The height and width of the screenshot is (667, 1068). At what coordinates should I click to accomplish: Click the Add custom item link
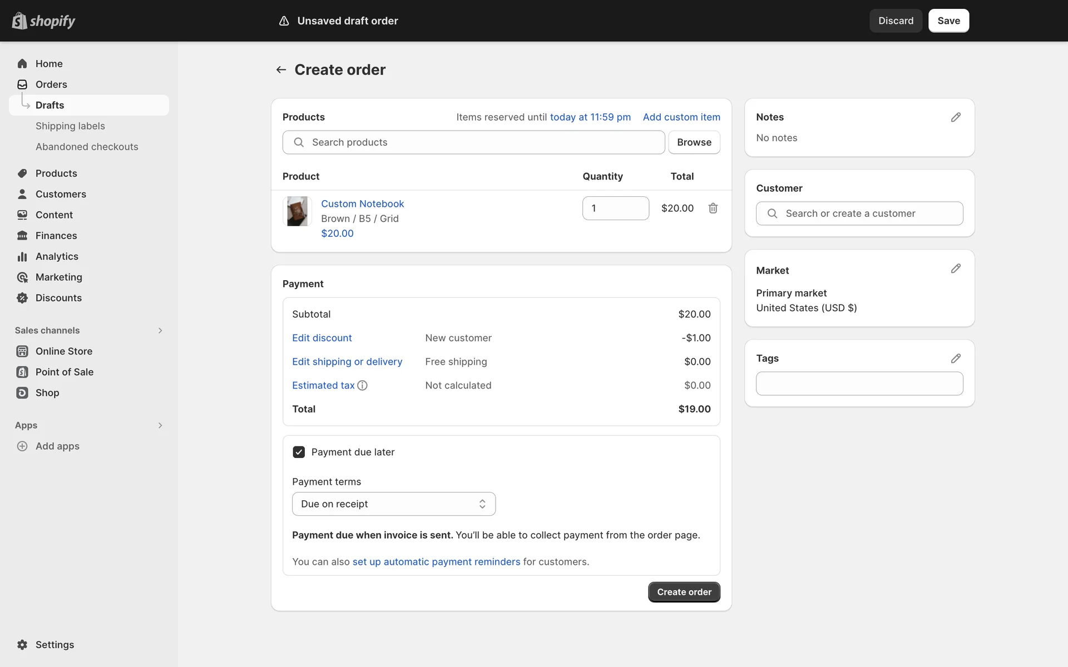pyautogui.click(x=681, y=117)
